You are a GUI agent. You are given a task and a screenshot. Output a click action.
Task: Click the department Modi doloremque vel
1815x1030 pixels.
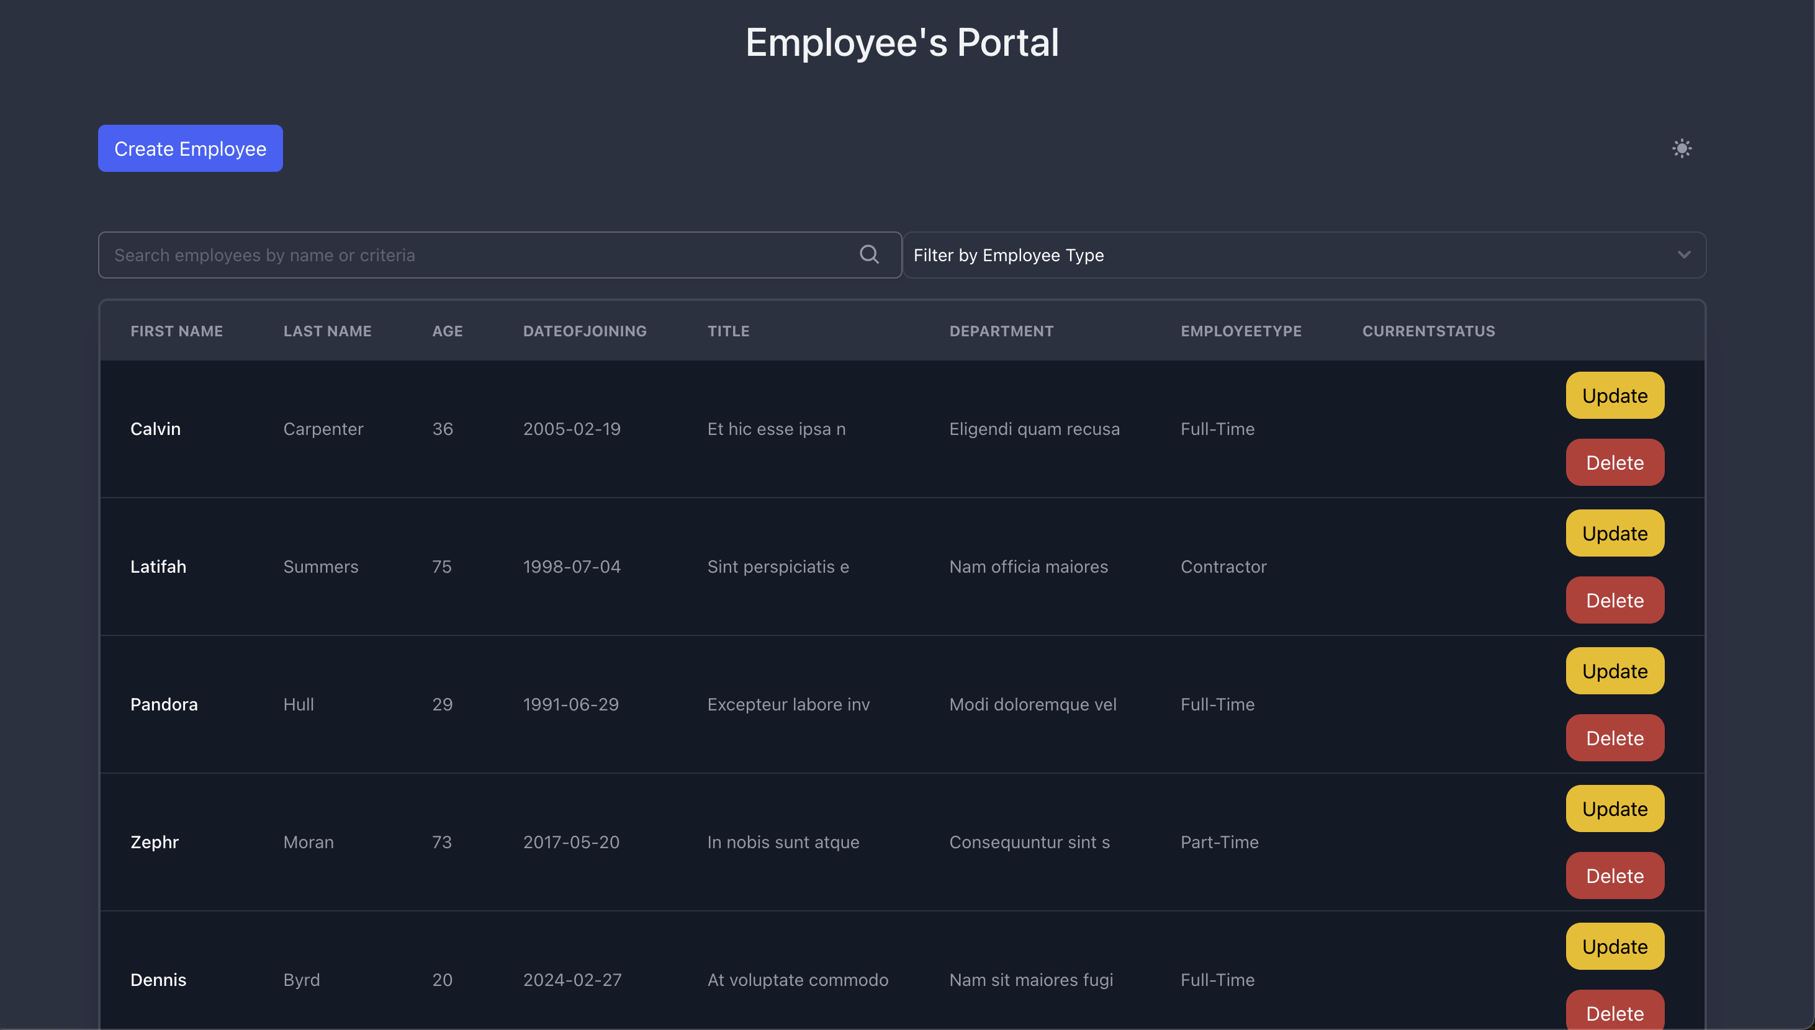point(1033,705)
